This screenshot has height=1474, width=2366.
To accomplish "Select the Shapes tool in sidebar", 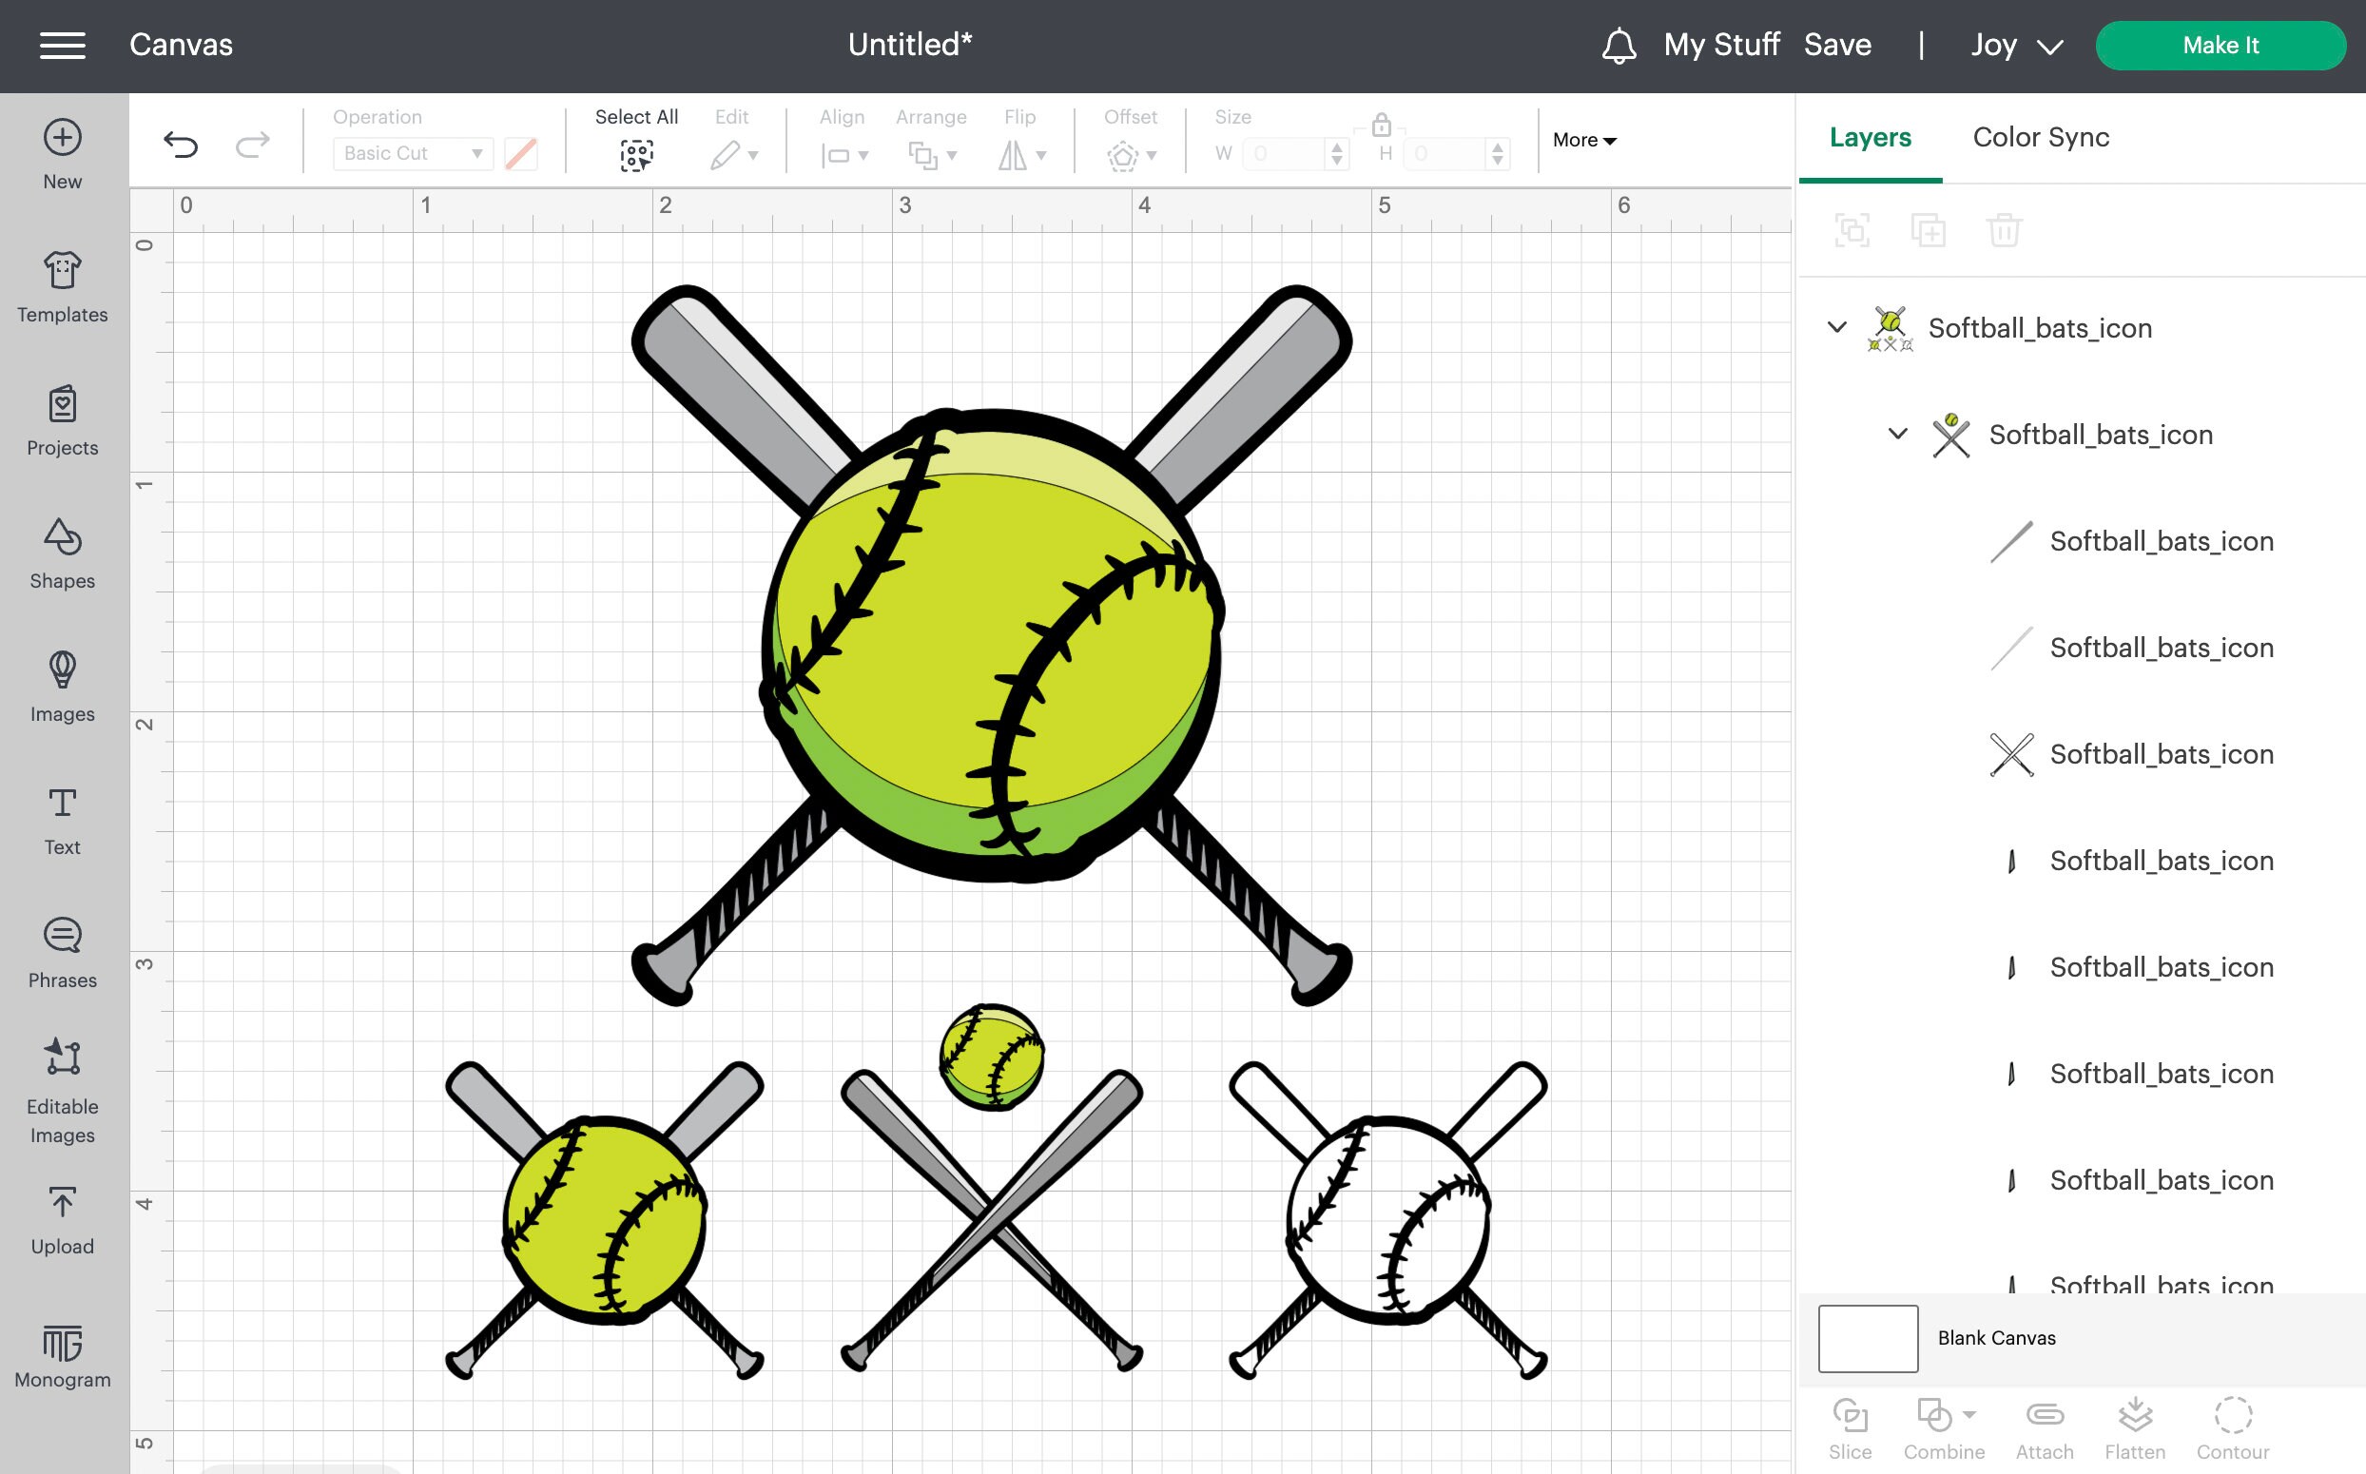I will pyautogui.click(x=62, y=555).
